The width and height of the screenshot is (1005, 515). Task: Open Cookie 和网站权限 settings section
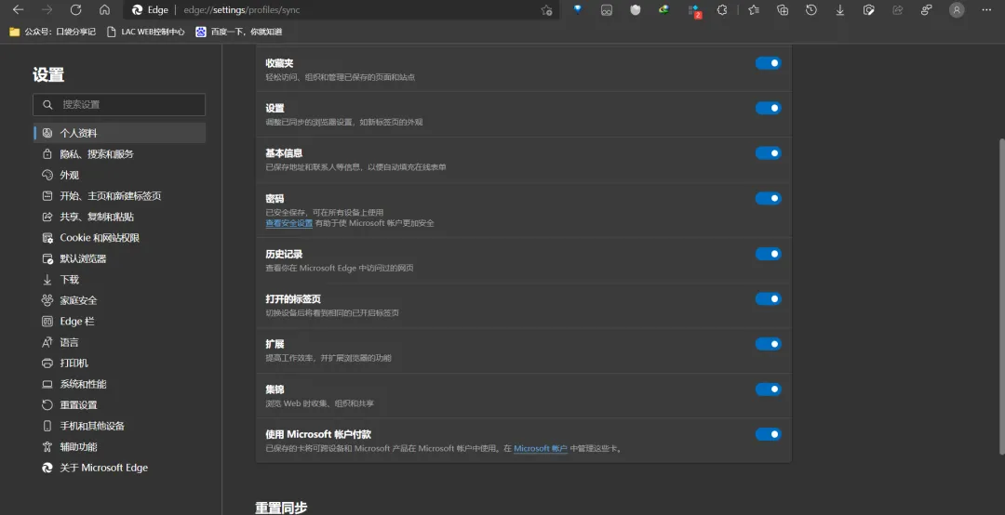119,238
